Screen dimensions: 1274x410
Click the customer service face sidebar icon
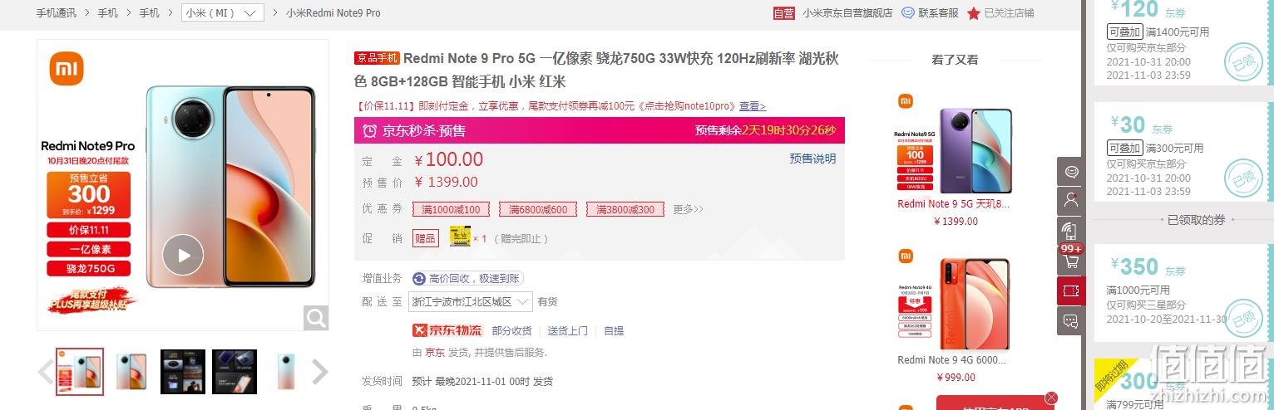pyautogui.click(x=1070, y=171)
